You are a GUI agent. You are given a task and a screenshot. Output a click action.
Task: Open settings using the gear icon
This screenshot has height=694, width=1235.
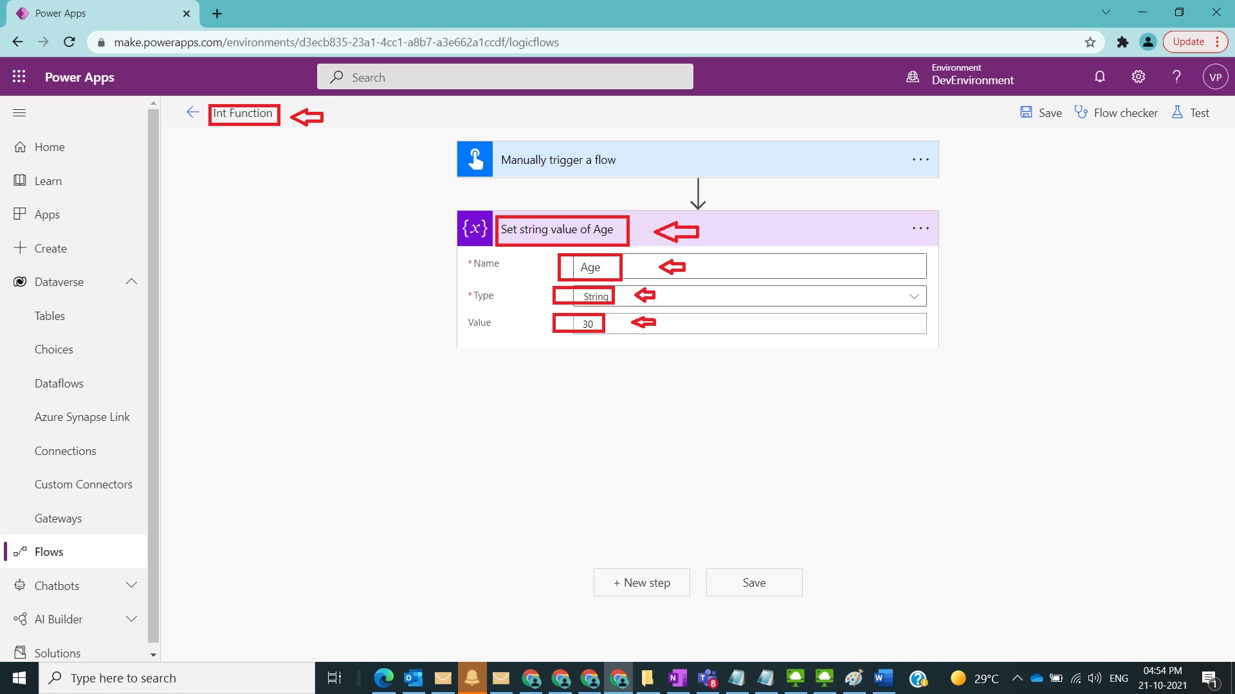(1138, 76)
